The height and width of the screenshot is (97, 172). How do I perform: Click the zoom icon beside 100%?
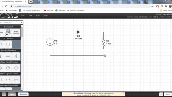tap(161, 94)
